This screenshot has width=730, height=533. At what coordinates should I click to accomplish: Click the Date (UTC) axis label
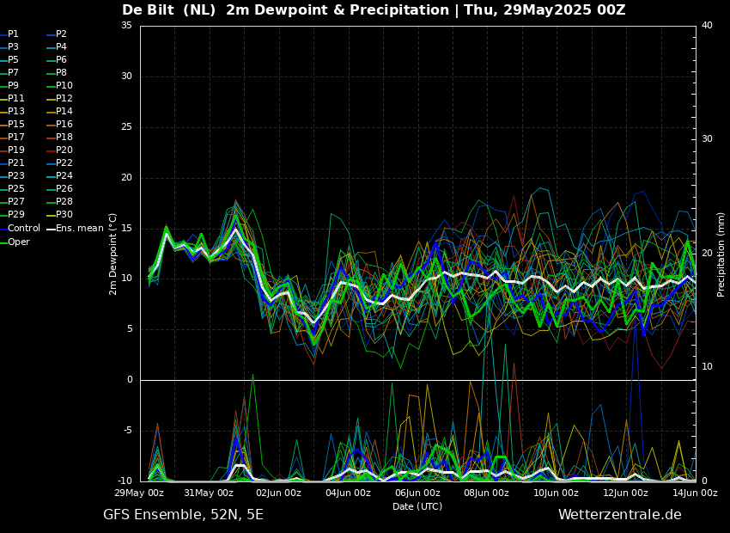pyautogui.click(x=417, y=506)
